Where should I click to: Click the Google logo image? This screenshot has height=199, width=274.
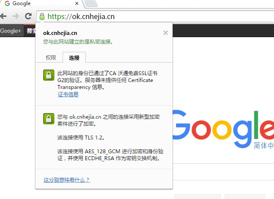click(x=224, y=129)
